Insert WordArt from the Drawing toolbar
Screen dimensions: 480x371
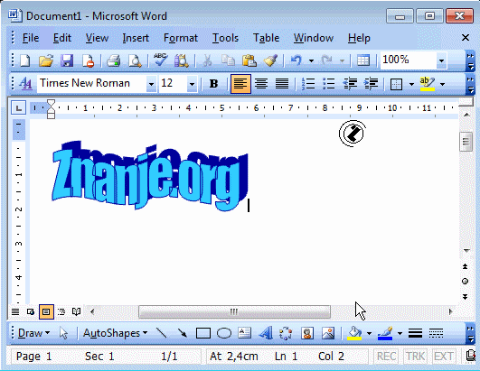(x=266, y=333)
